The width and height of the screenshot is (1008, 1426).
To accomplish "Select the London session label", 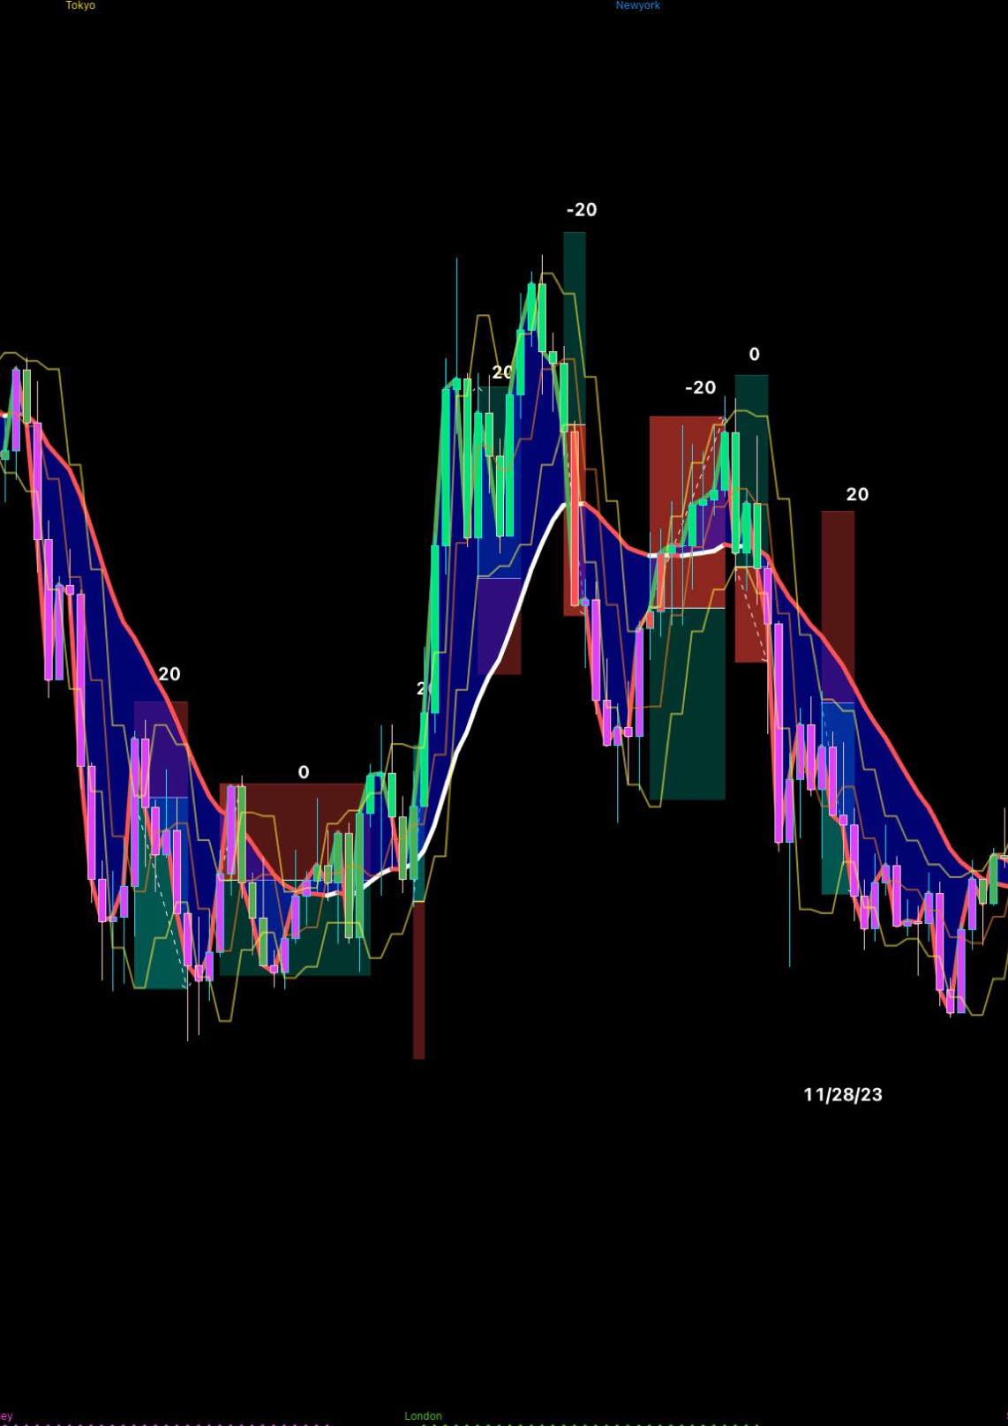I will tap(423, 1415).
